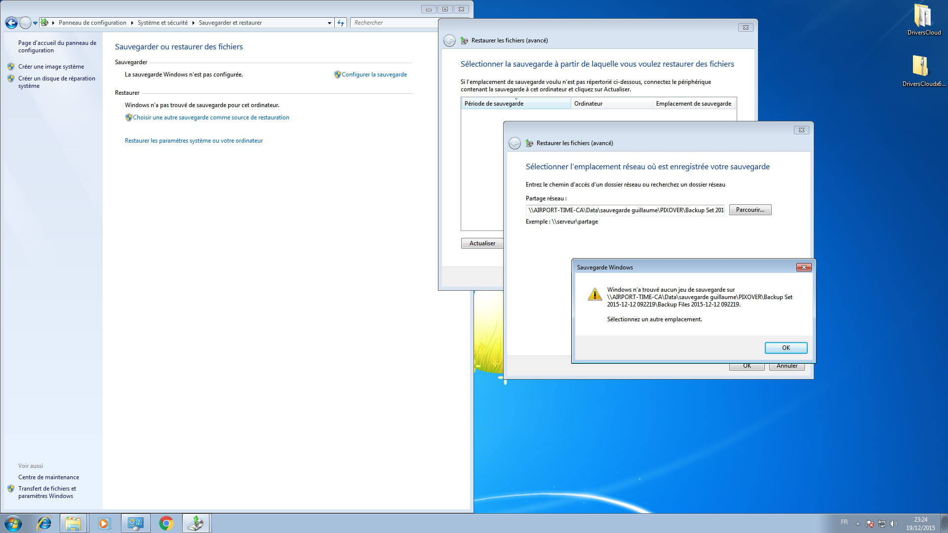Open Créer un disque de réparation système
Screen dimensions: 948x533
click(x=57, y=82)
